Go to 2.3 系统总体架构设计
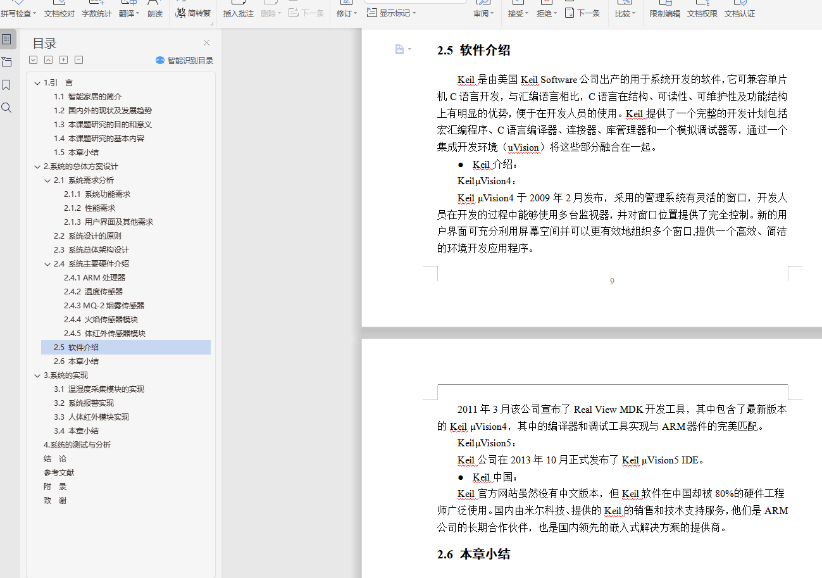This screenshot has height=578, width=822. [91, 250]
